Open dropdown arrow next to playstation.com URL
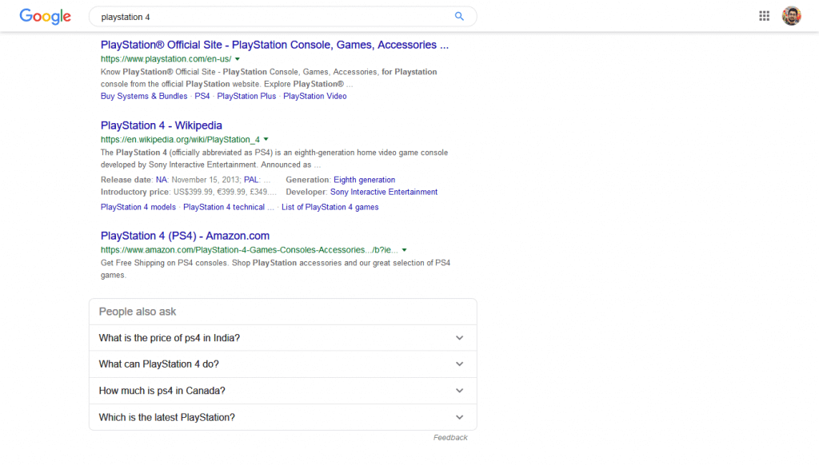Viewport: 819px width, 465px height. pyautogui.click(x=238, y=59)
